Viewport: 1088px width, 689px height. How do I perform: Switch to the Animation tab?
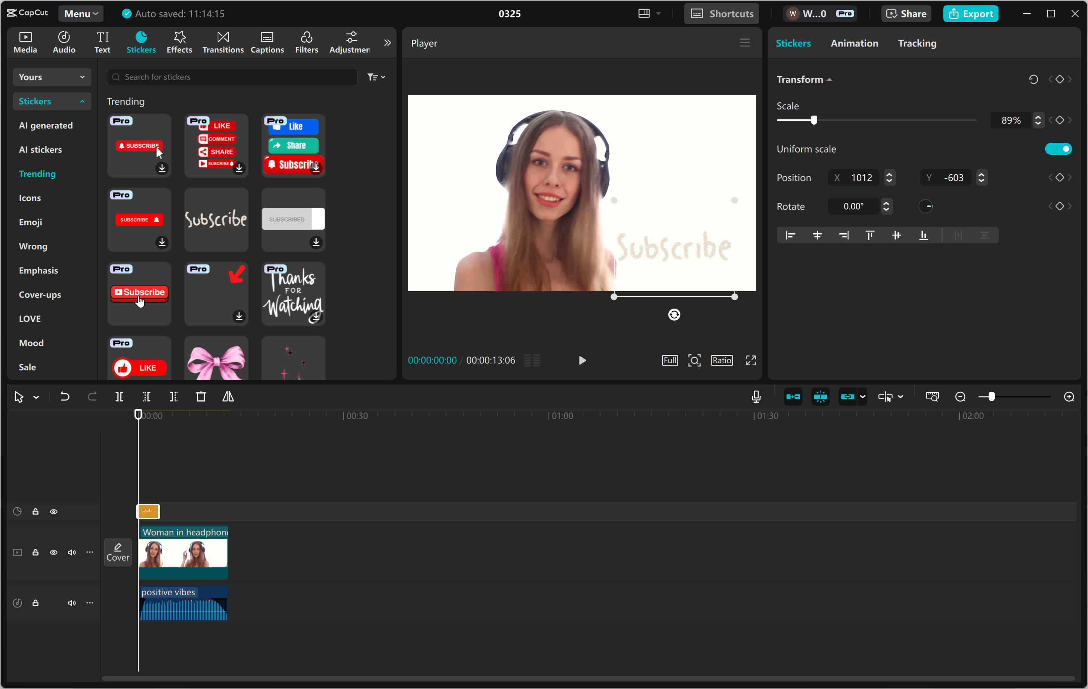pos(854,43)
